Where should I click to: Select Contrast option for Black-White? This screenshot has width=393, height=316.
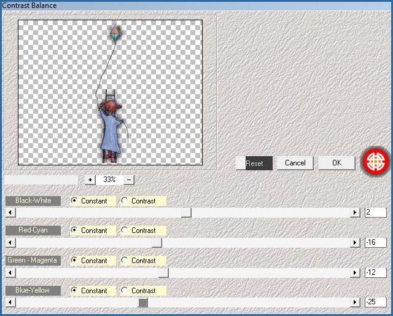125,200
